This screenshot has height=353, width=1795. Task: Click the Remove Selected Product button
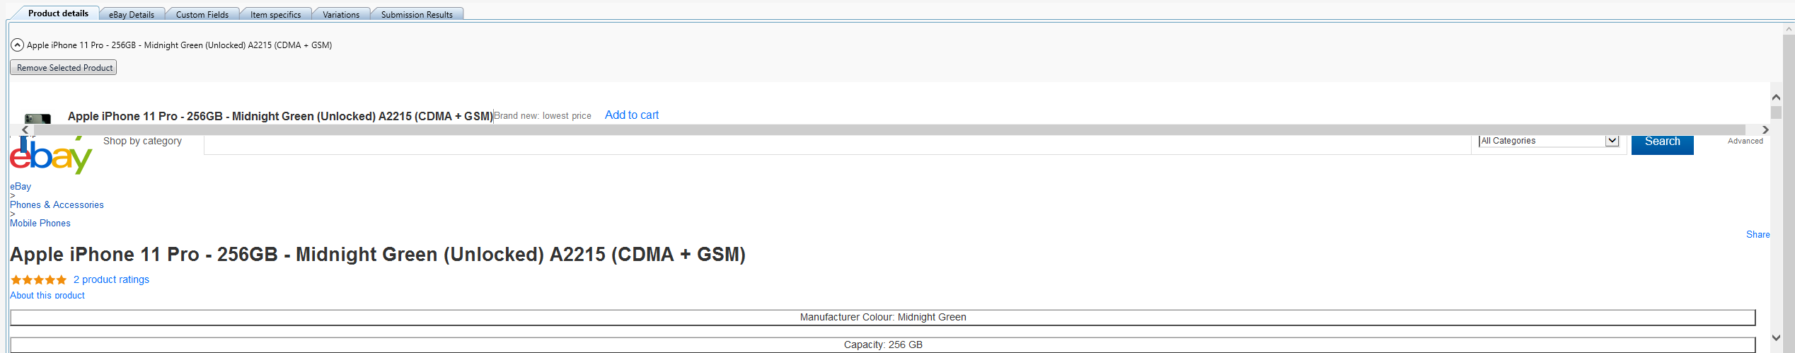64,68
